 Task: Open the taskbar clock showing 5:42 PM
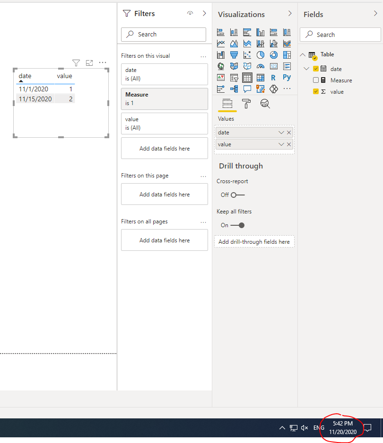tap(343, 428)
